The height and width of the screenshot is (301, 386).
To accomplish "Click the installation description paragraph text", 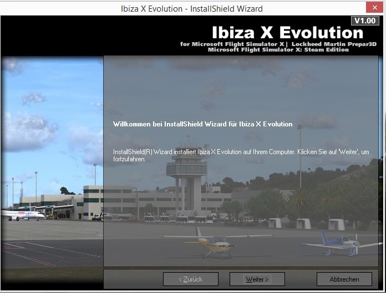I will (x=241, y=155).
